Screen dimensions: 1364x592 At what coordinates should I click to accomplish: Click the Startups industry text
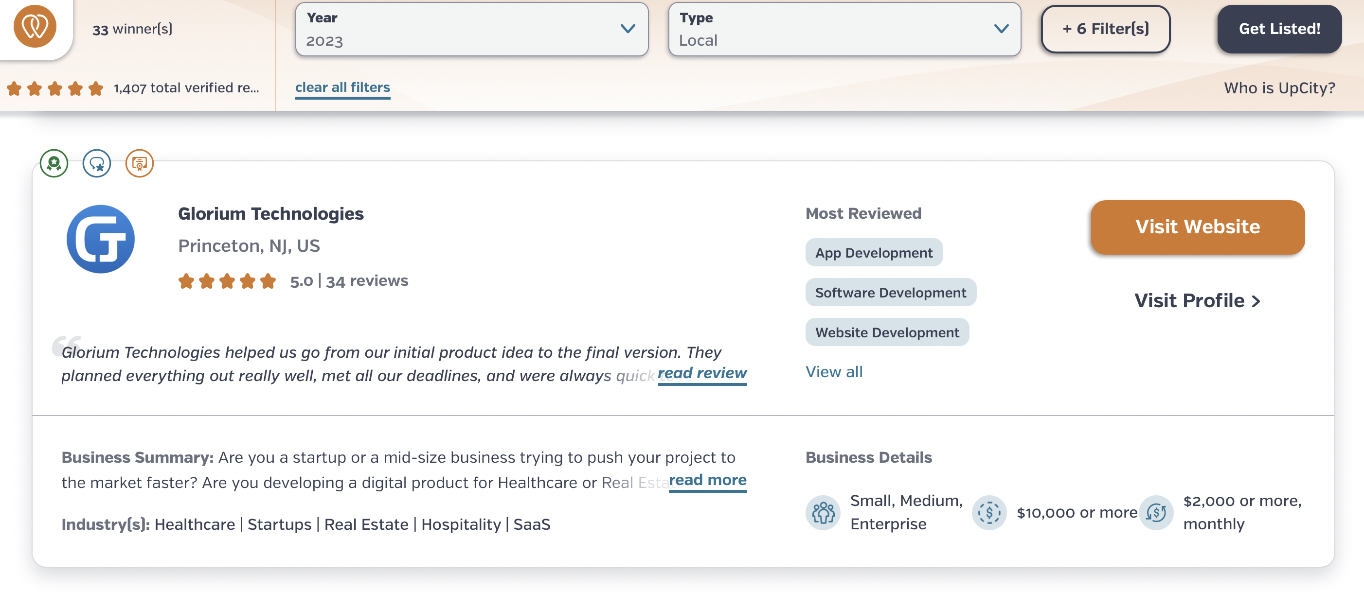[280, 525]
